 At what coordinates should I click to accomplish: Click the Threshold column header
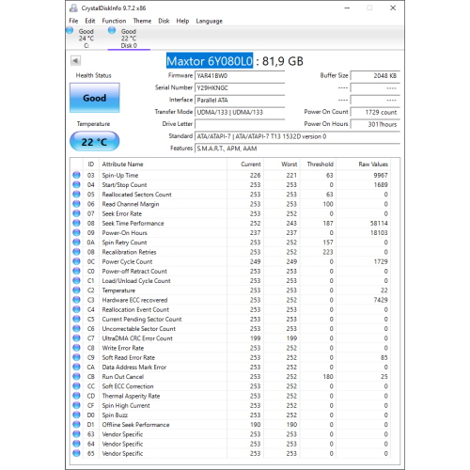click(317, 164)
